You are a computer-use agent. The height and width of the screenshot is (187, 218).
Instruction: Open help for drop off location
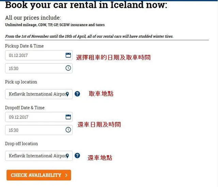coord(77,156)
